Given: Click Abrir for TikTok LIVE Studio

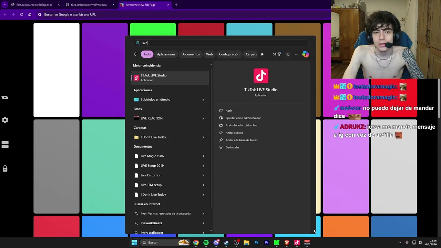Looking at the screenshot, I should pos(228,111).
